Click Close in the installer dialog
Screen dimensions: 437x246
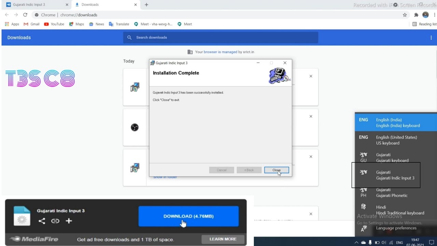pyautogui.click(x=277, y=170)
